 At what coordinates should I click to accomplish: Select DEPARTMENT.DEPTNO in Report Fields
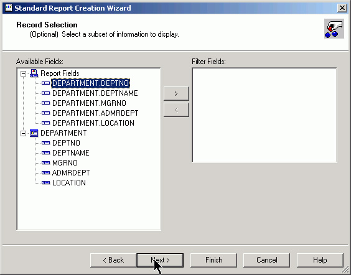91,83
